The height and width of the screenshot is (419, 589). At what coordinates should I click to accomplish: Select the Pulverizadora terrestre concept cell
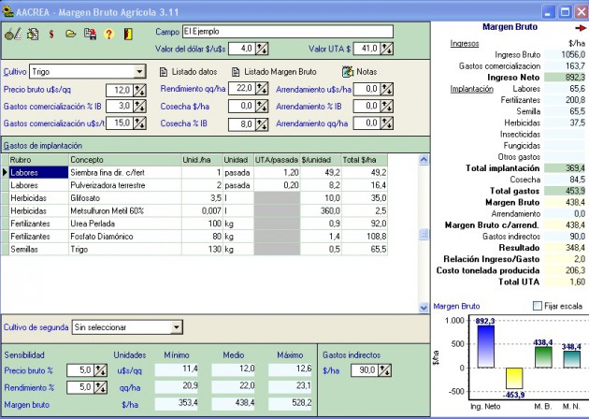click(125, 185)
